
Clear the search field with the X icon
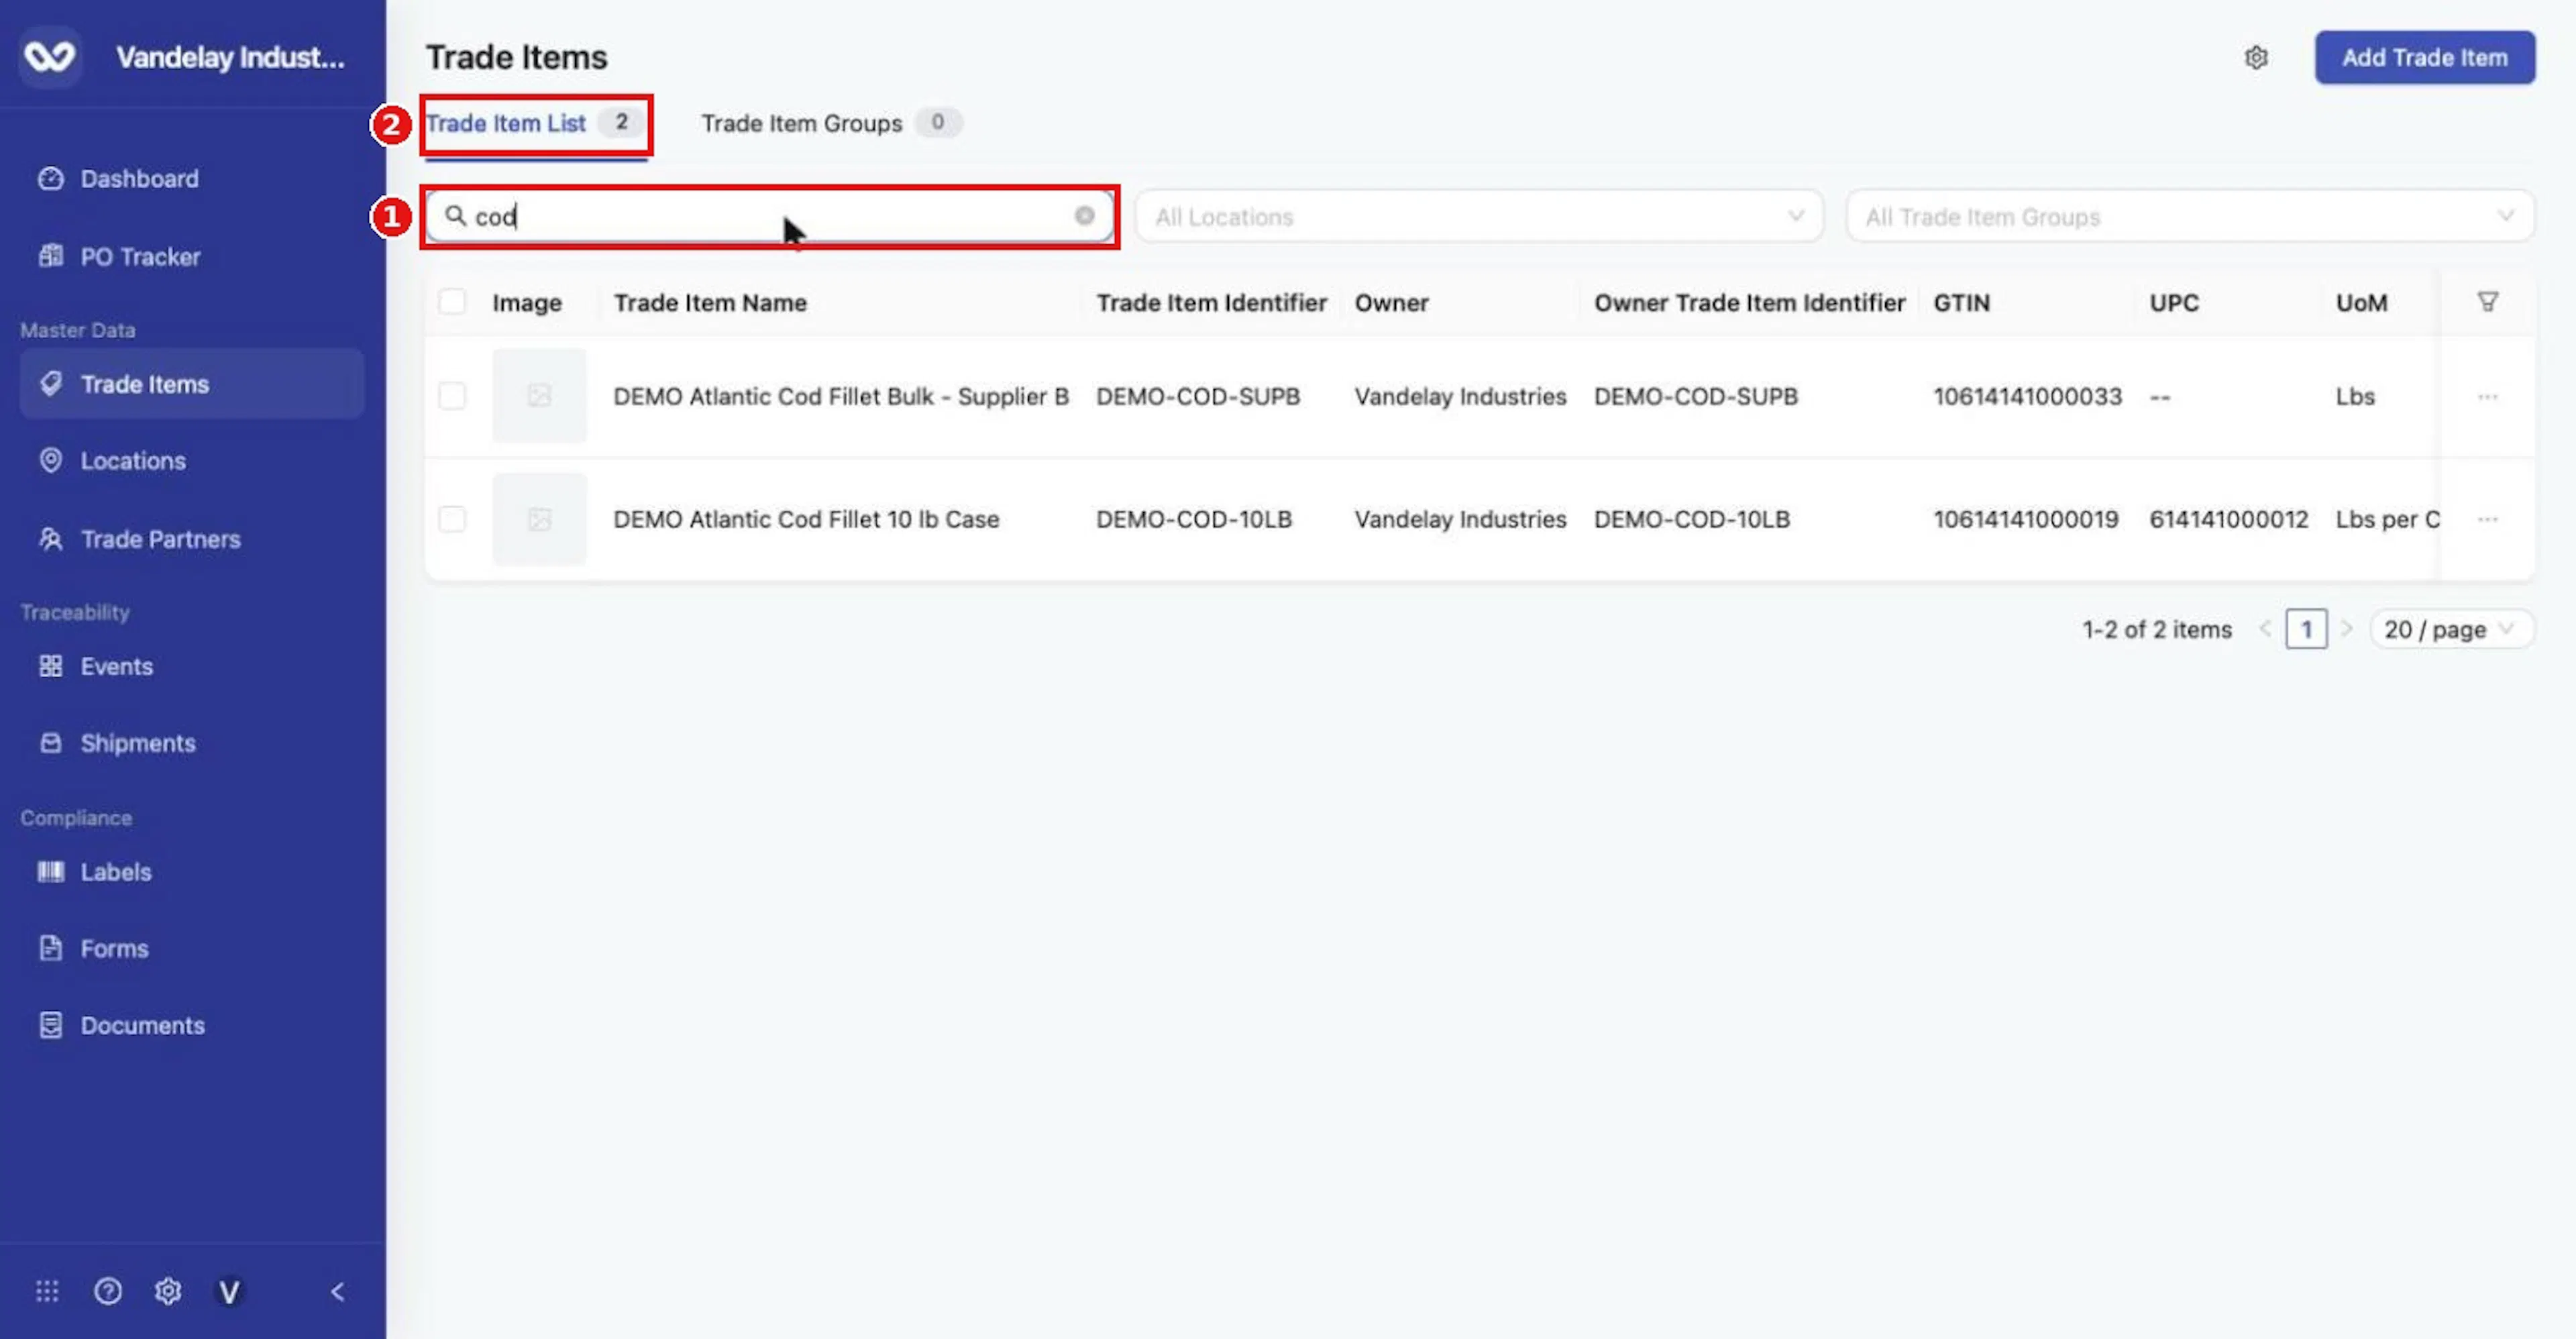pos(1084,216)
